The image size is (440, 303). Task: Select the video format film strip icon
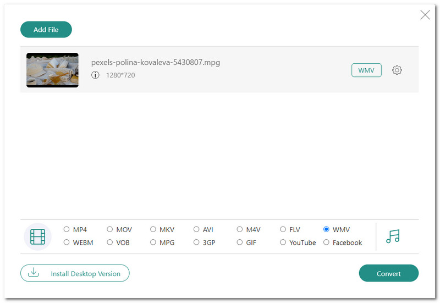[x=37, y=236]
